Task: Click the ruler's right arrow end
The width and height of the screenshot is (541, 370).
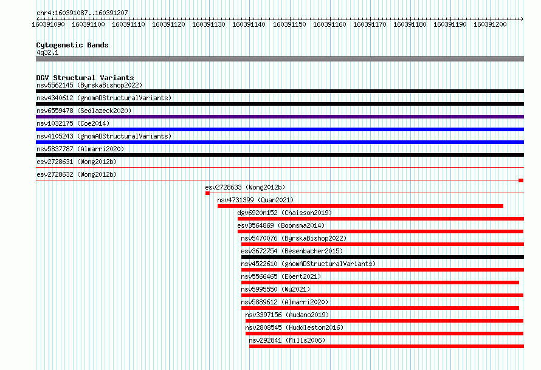Action: (x=522, y=19)
